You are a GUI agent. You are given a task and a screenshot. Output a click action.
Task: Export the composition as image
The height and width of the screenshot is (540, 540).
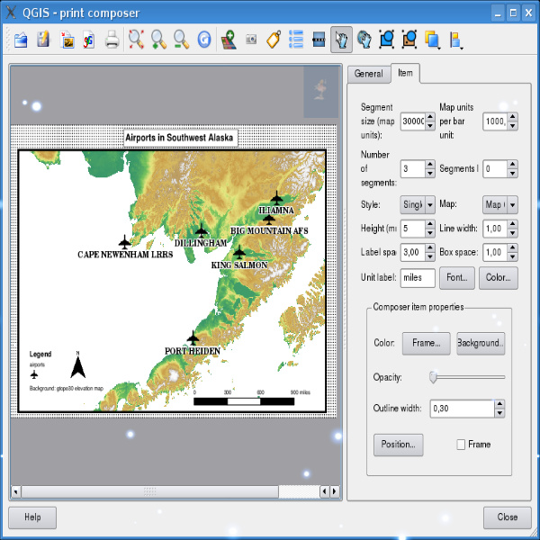(x=67, y=40)
